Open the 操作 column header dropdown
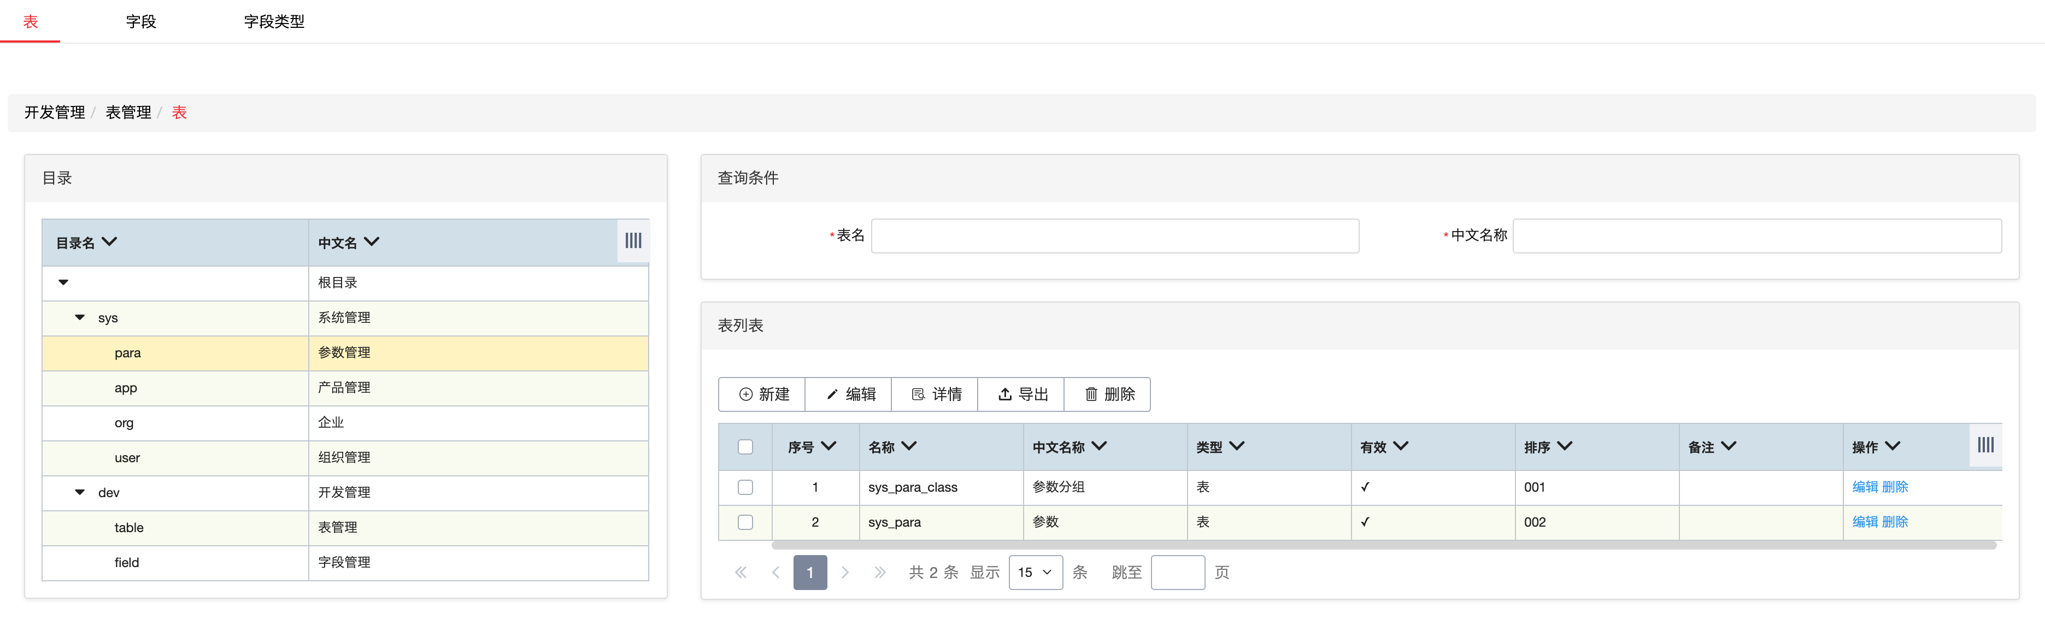Viewport: 2045px width, 625px height. point(1893,446)
